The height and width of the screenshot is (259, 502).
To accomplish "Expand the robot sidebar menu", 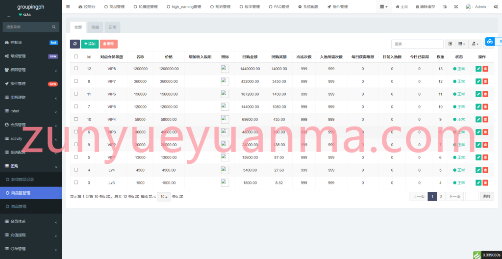I will click(31, 111).
